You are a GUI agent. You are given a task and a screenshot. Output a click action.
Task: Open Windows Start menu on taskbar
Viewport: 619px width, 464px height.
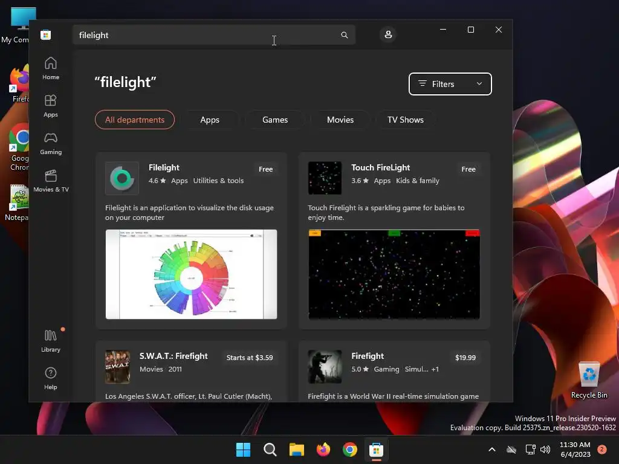(x=243, y=449)
